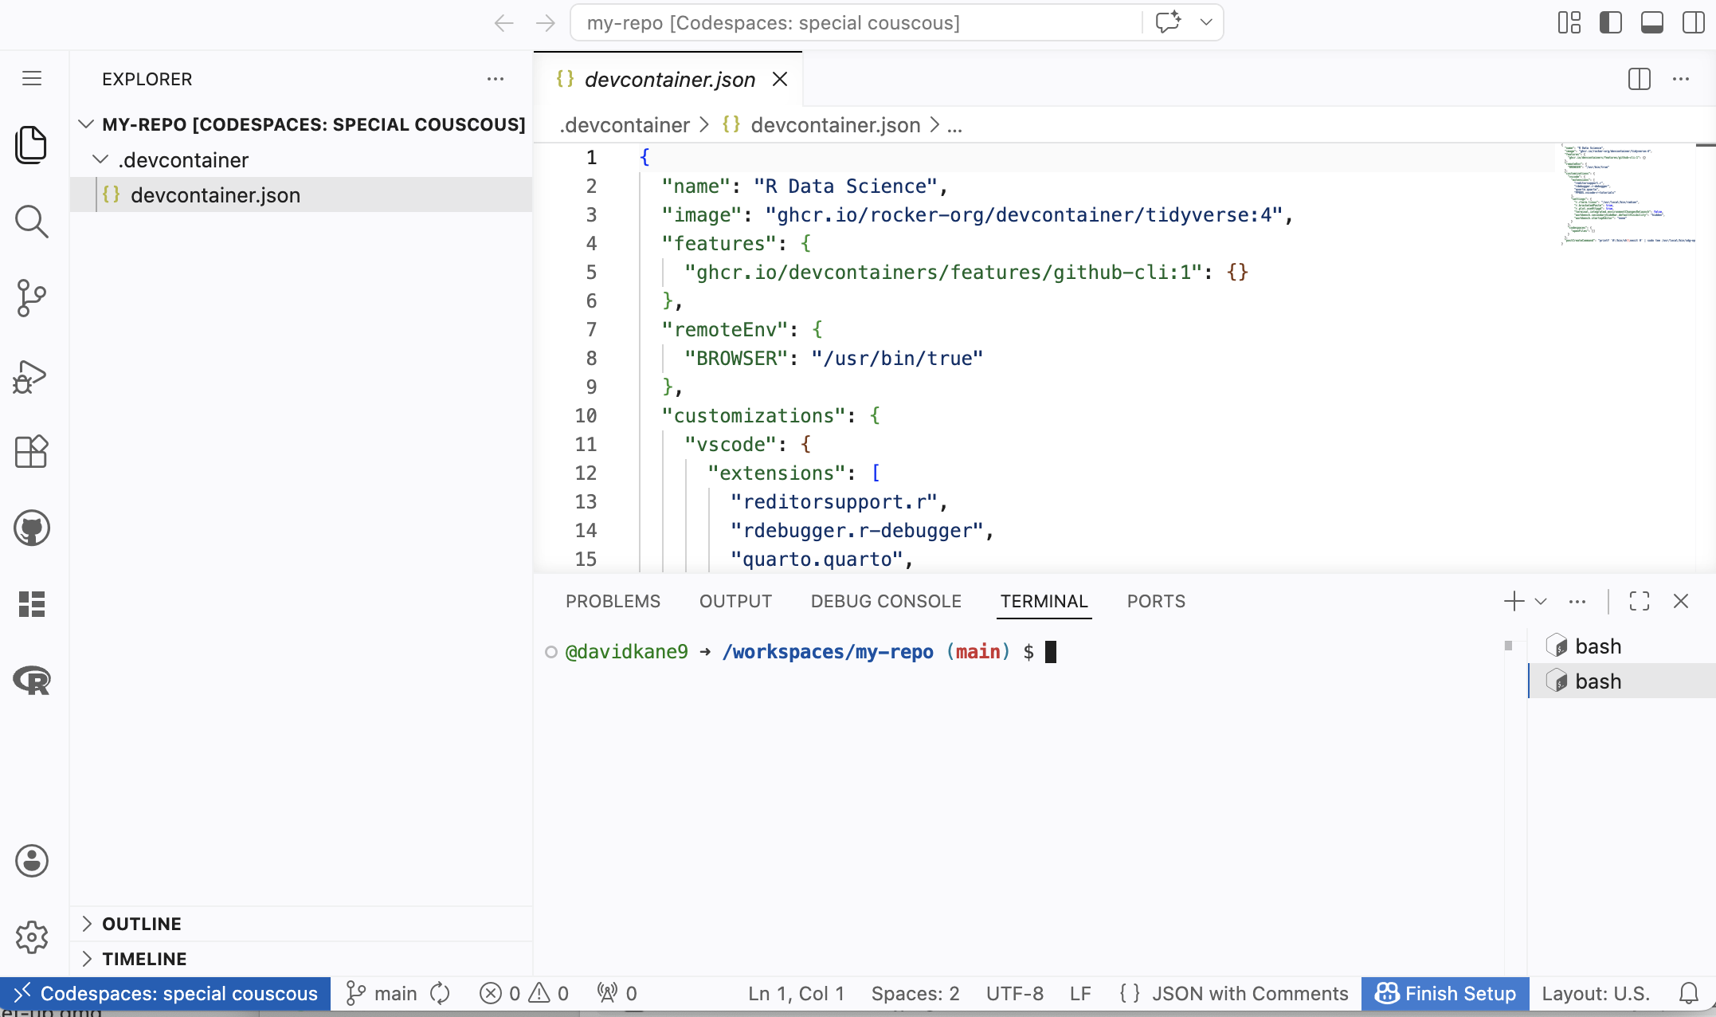The width and height of the screenshot is (1716, 1017).
Task: Open the Extensions view
Action: 31,452
